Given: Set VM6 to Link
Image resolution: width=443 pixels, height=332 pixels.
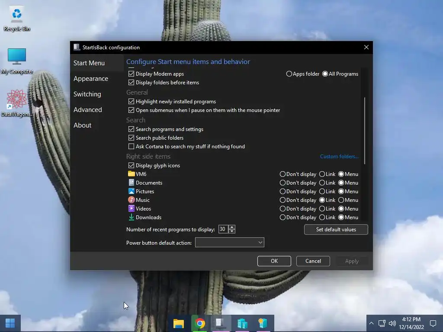Looking at the screenshot, I should coord(322,174).
